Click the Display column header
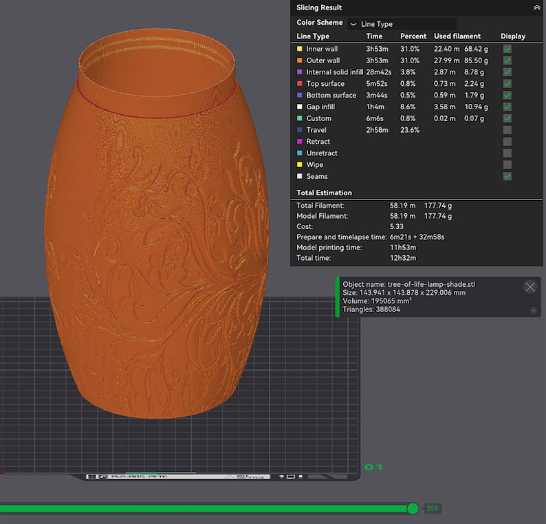Viewport: 546px width, 524px height. tap(513, 36)
